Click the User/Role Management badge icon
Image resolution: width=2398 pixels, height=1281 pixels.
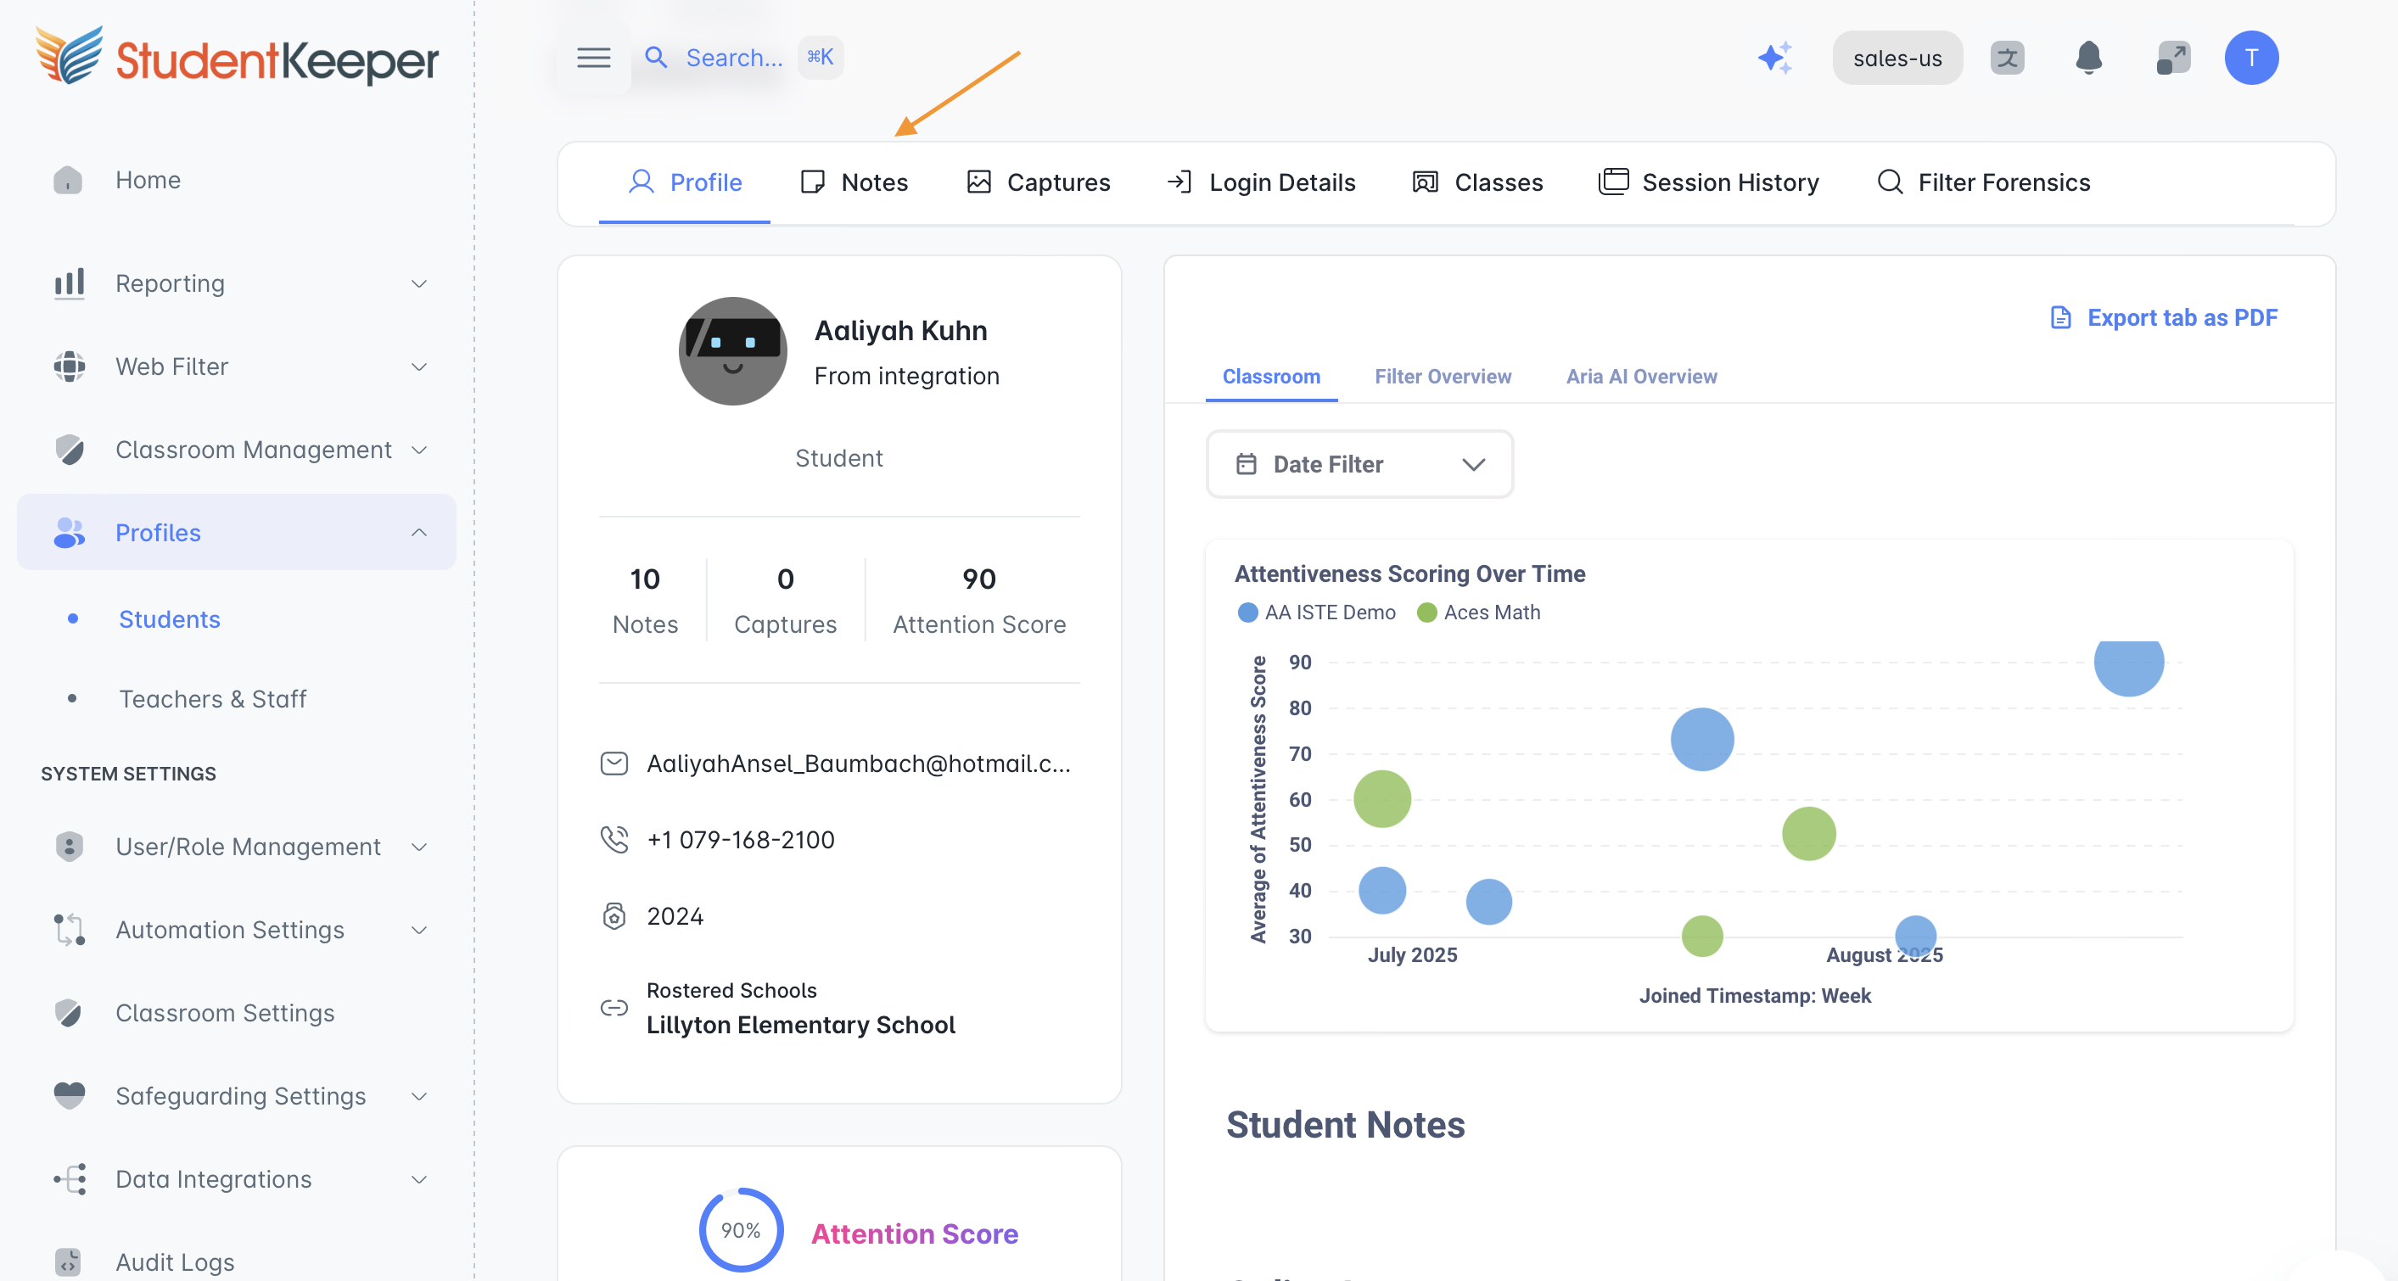pos(69,847)
